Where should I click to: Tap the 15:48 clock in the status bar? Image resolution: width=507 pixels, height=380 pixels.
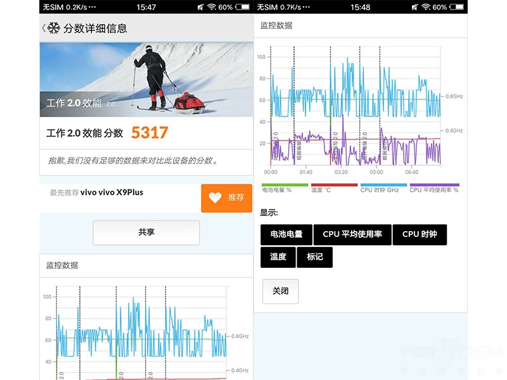click(x=360, y=7)
